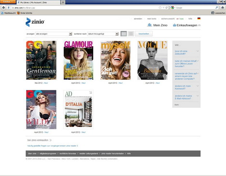Click the Google search magnifier icon
The width and height of the screenshot is (226, 176).
(217, 7)
